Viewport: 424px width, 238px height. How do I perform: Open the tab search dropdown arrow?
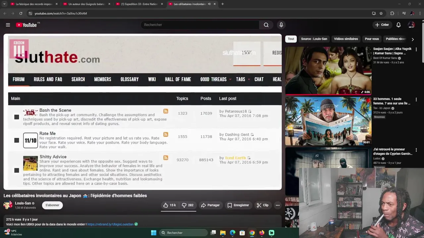[x=5, y=4]
